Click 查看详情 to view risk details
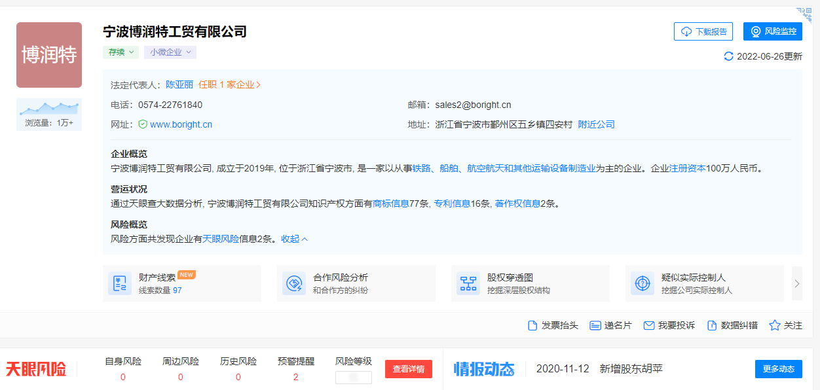 (x=408, y=369)
